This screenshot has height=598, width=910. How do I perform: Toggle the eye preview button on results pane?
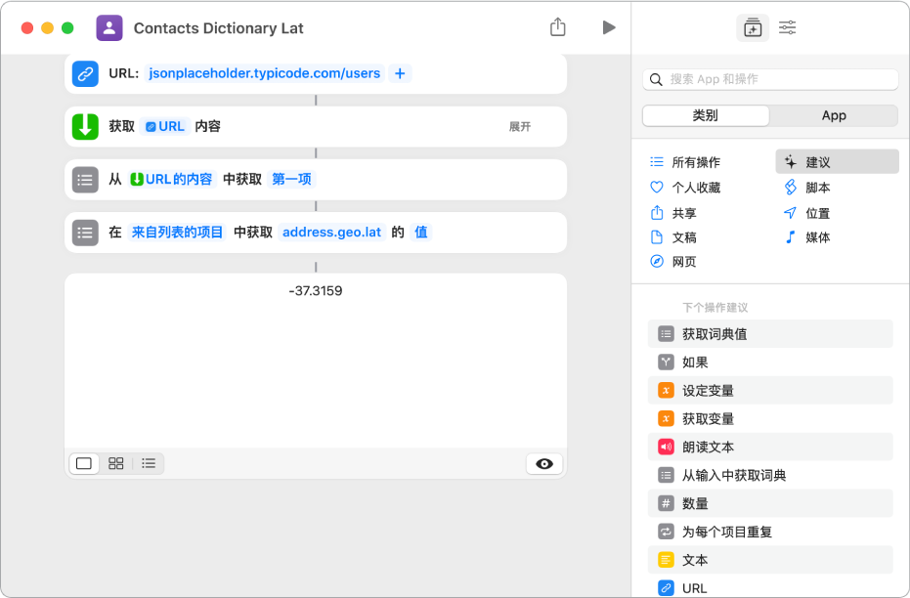coord(544,463)
